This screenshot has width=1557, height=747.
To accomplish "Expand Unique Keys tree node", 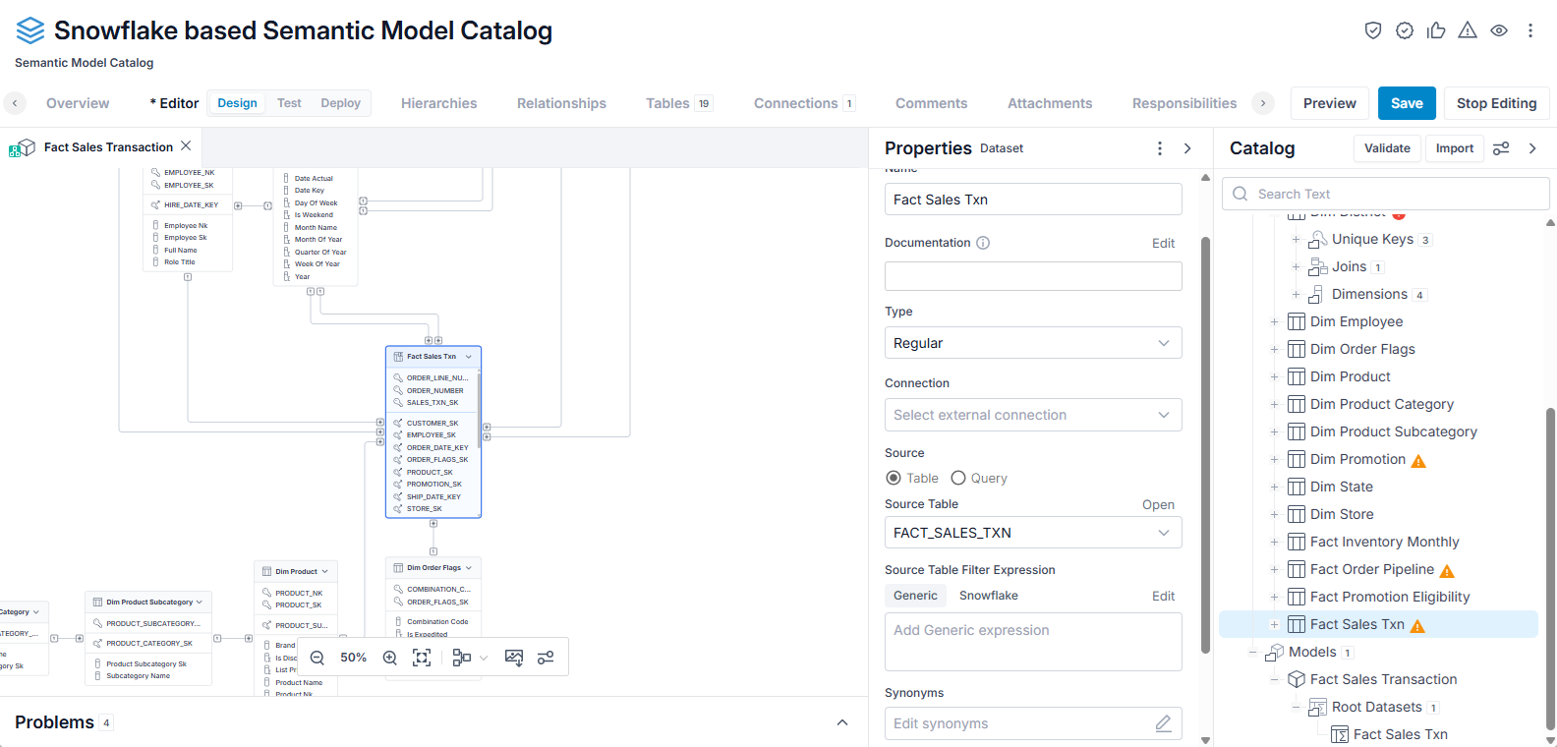I will tap(1296, 239).
